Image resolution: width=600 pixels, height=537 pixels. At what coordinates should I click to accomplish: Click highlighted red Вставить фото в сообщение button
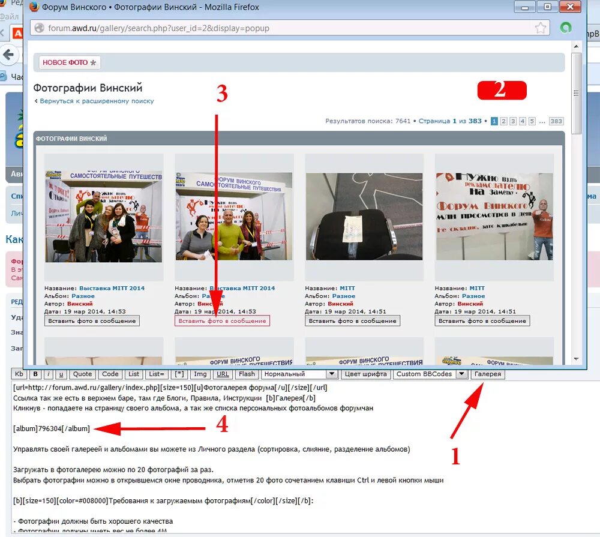pyautogui.click(x=222, y=321)
